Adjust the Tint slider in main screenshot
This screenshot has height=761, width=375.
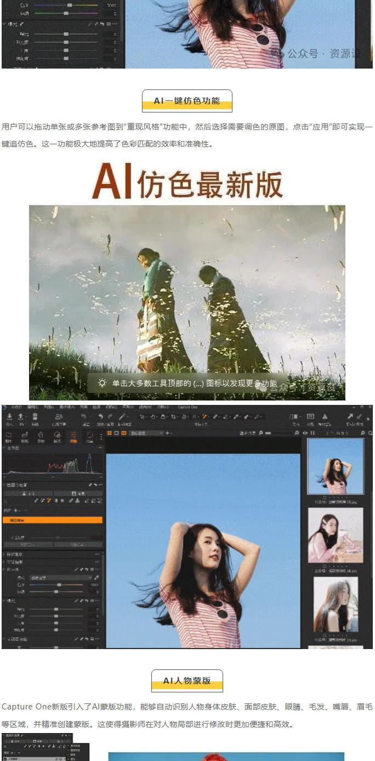click(56, 591)
